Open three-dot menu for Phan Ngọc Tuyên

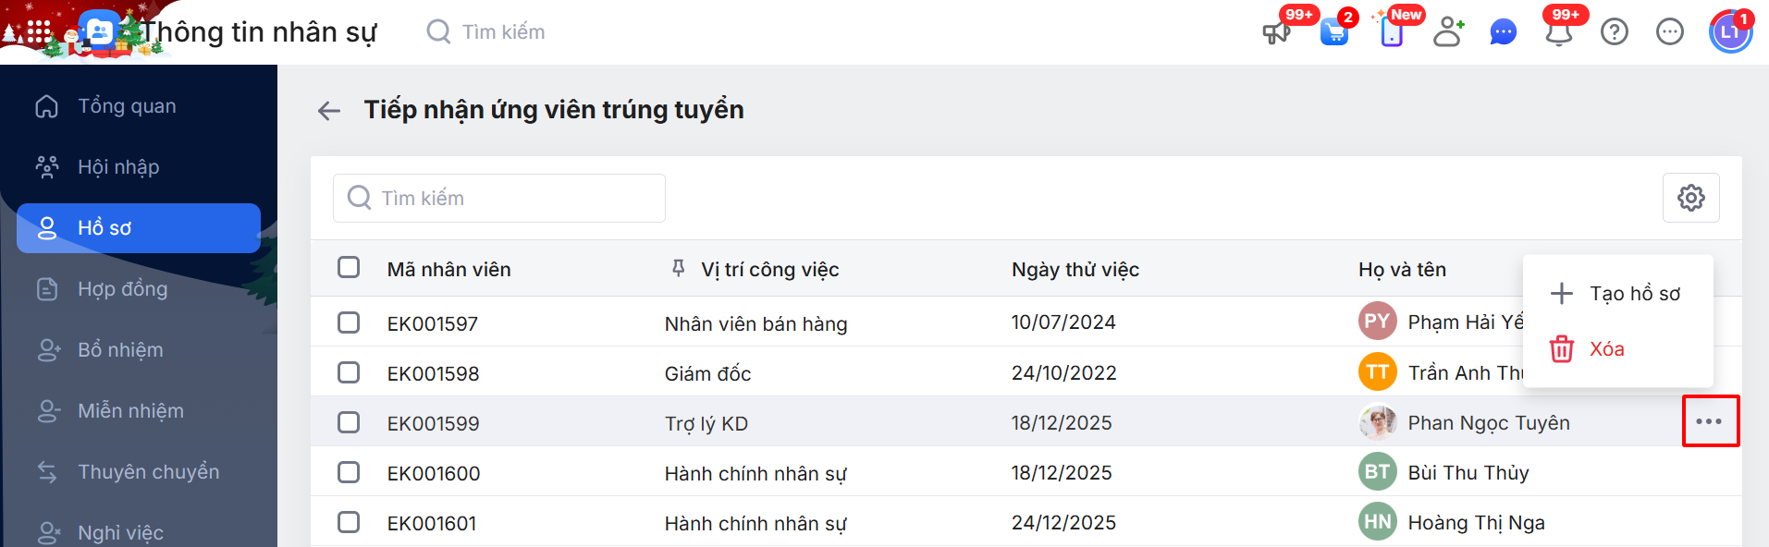1709,421
